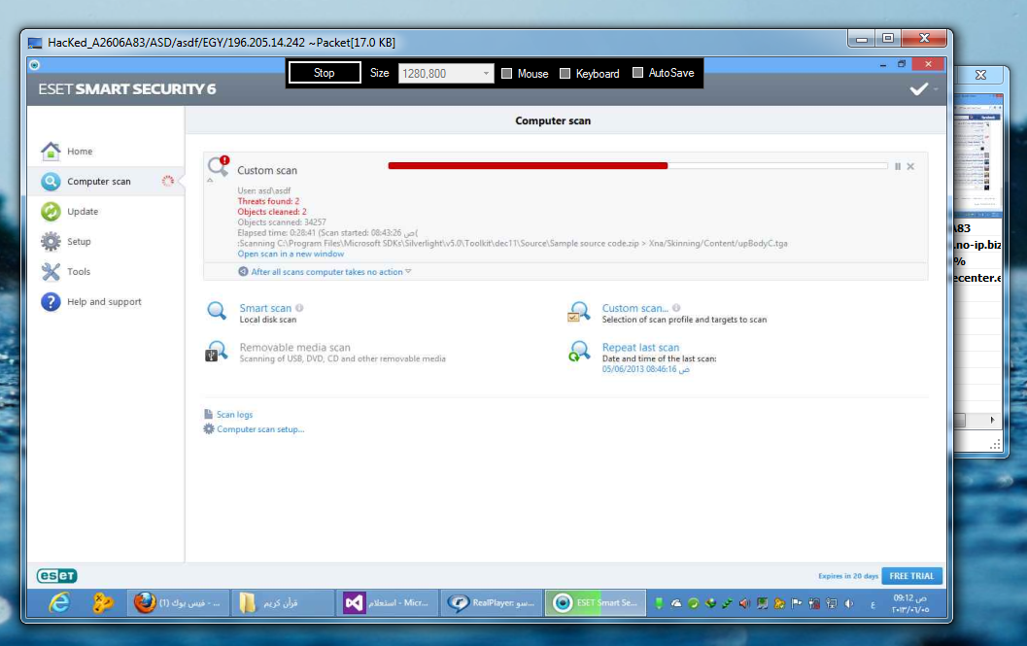Close the background window behind the viewer
Viewport: 1027px width, 646px height.
point(980,75)
